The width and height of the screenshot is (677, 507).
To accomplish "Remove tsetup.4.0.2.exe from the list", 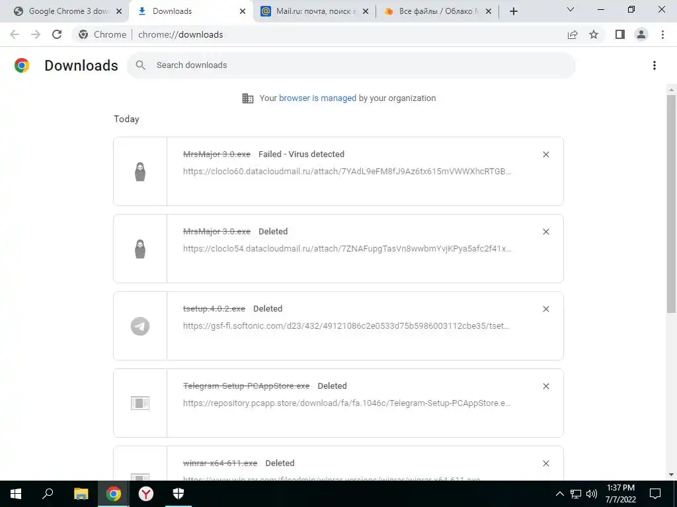I will (x=545, y=309).
